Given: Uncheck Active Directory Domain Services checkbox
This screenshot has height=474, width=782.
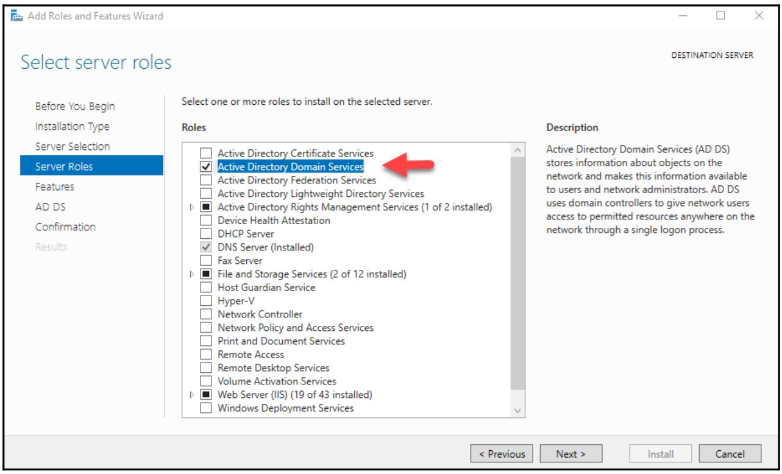Looking at the screenshot, I should 207,166.
